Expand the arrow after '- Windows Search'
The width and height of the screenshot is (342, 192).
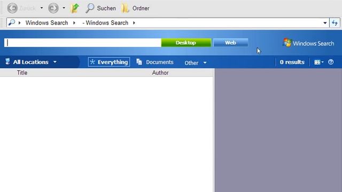point(134,22)
